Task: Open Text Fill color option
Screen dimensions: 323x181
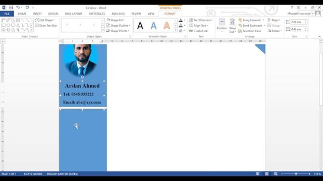Action: coord(181,20)
